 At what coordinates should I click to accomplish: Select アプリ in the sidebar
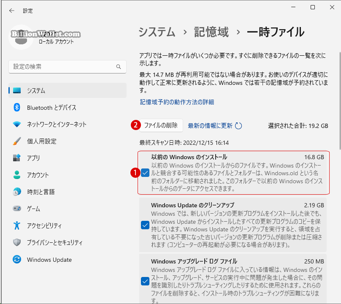click(68, 158)
